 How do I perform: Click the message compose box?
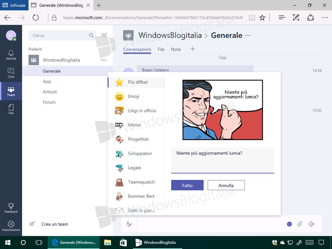point(211,224)
